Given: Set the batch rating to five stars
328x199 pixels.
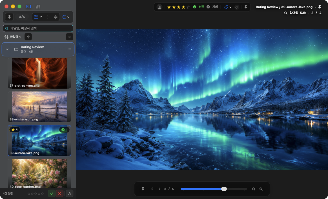Looking at the screenshot, I should [x=43, y=194].
